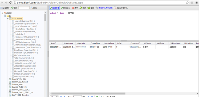
Task: Click the _WFState column header in results
Action: [149, 43]
